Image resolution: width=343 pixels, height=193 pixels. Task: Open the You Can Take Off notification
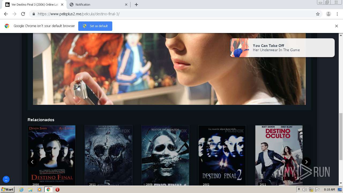(x=282, y=48)
